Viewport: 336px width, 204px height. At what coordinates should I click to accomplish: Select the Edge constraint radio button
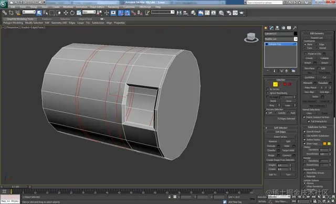pyautogui.click(x=317, y=44)
